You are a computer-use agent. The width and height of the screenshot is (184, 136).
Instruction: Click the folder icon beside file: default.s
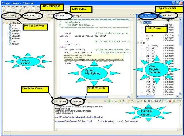tap(7, 23)
